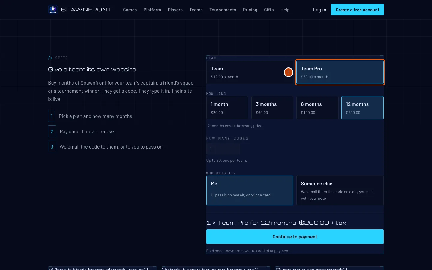Navigate to Tournaments

(223, 10)
